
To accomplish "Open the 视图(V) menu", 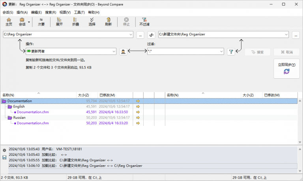I will pos(65,12).
